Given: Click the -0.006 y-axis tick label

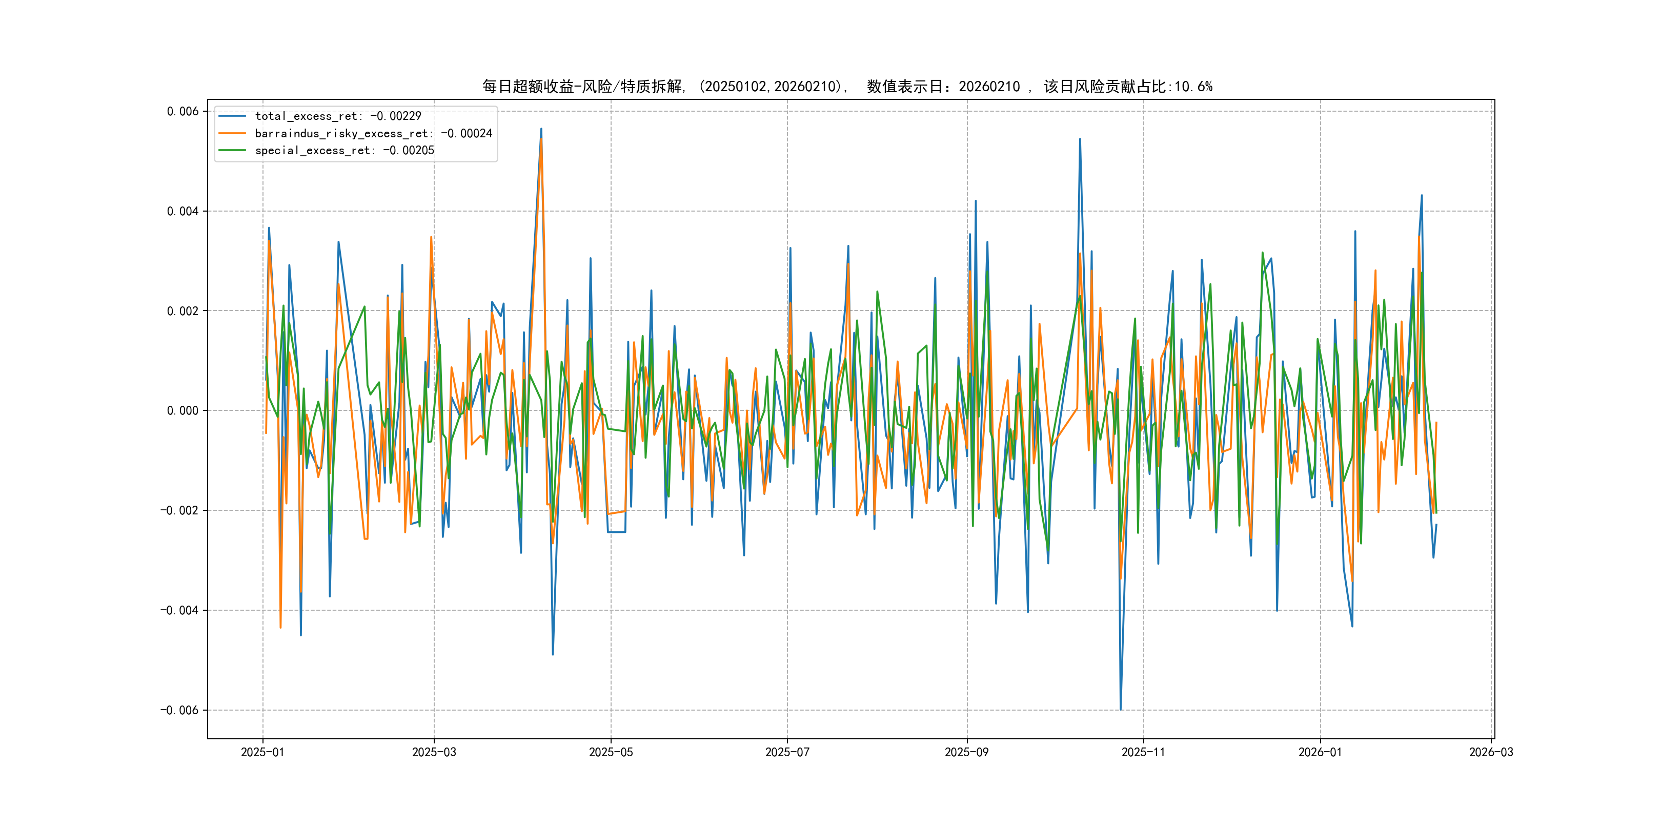Looking at the screenshot, I should point(179,710).
